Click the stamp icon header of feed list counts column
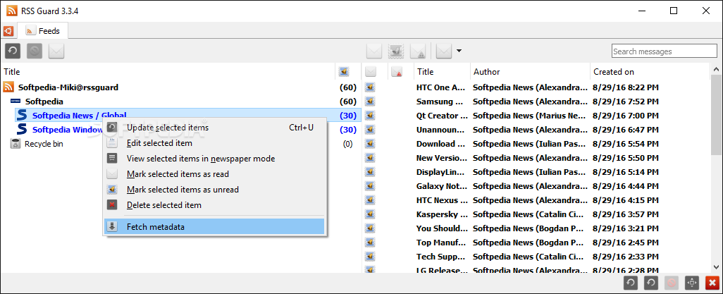Image resolution: width=723 pixels, height=294 pixels. pyautogui.click(x=343, y=71)
